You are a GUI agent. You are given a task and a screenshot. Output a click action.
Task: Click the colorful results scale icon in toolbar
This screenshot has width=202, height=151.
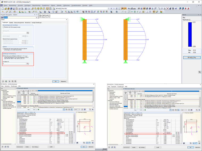point(161,12)
